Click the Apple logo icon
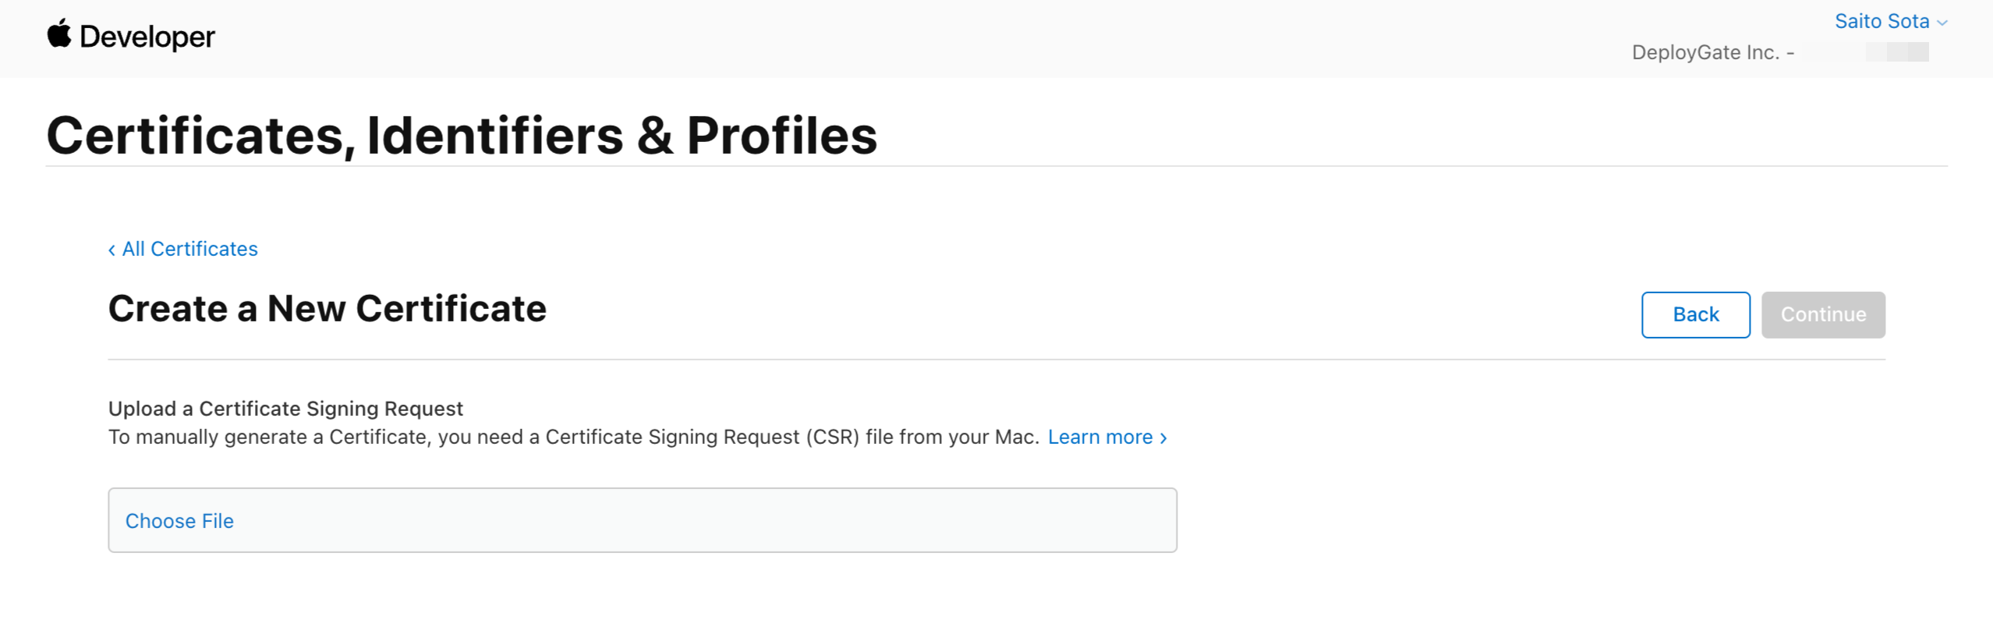 [x=59, y=34]
